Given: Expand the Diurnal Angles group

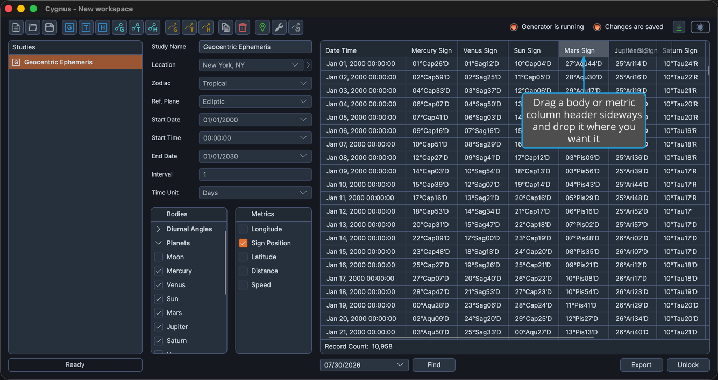Looking at the screenshot, I should [x=159, y=229].
